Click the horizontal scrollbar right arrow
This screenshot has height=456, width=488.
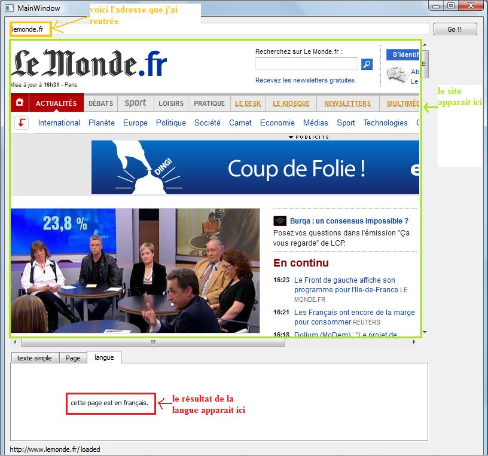pos(414,342)
